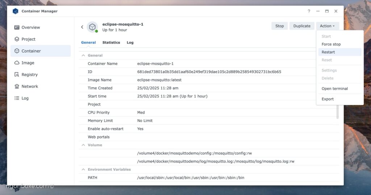Click the Enable auto-restart value Yes
This screenshot has height=195, width=371.
pos(140,129)
